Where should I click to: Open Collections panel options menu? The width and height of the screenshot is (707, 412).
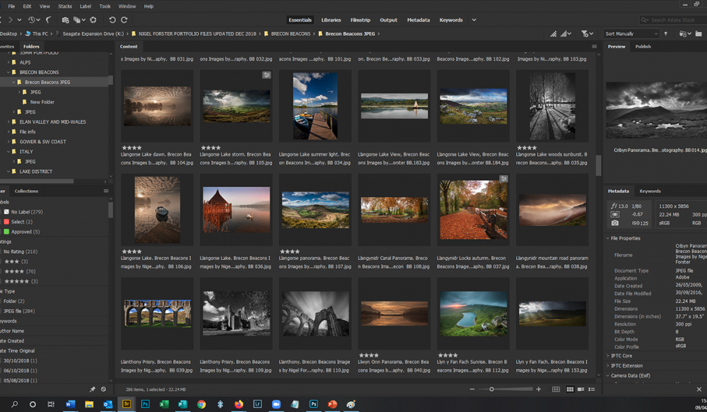(x=106, y=191)
